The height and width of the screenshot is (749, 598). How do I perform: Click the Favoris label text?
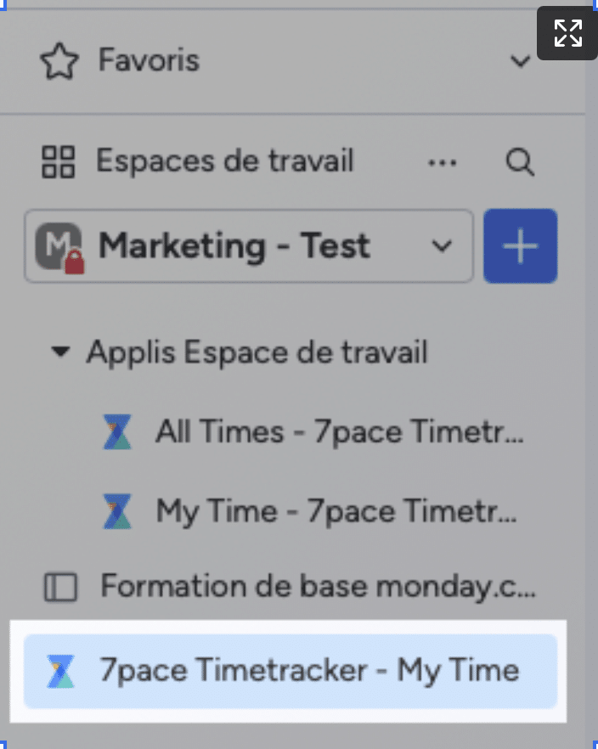149,60
